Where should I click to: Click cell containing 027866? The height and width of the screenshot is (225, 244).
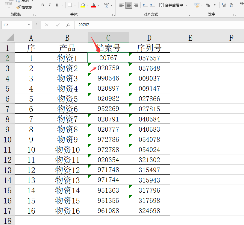(x=149, y=98)
